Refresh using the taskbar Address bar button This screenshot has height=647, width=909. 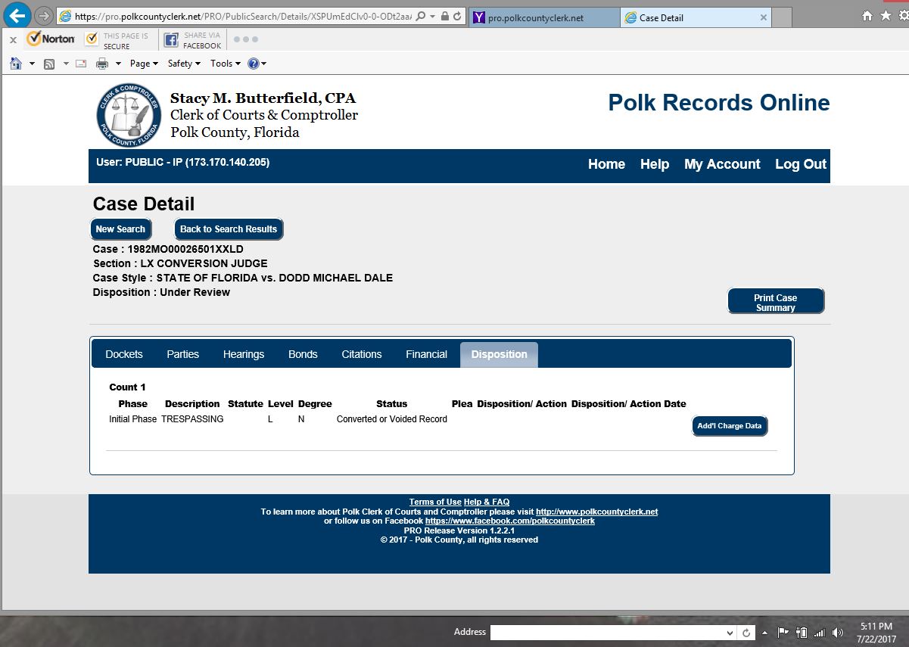pos(746,633)
